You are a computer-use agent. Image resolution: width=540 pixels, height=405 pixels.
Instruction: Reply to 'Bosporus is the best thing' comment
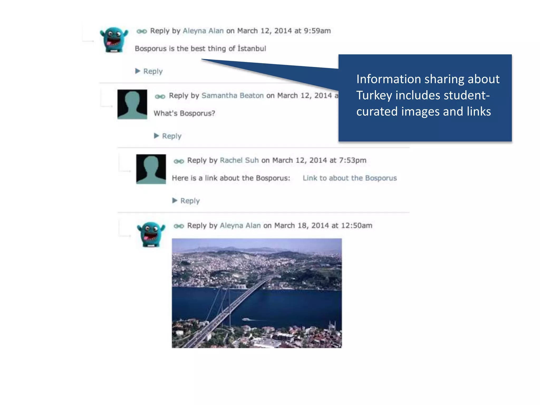click(149, 71)
